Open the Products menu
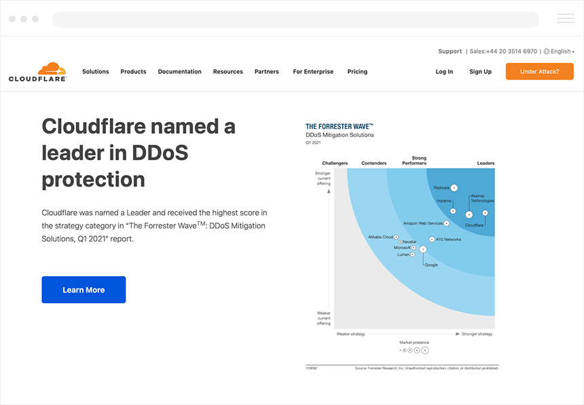 tap(133, 71)
